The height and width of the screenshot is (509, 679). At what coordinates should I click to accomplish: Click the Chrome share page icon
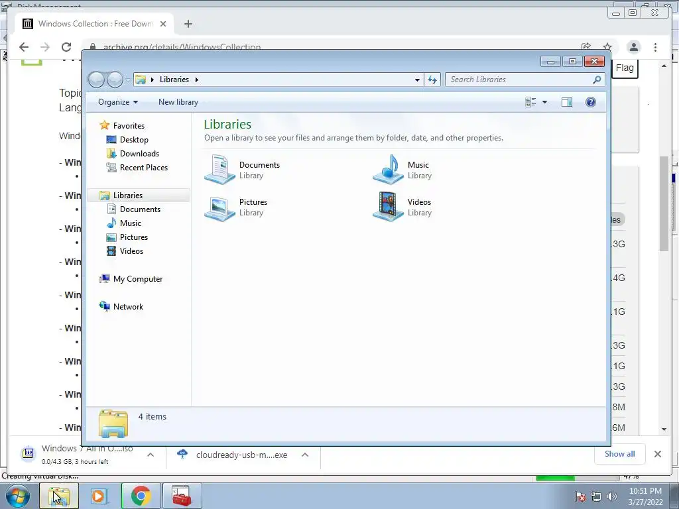[586, 47]
